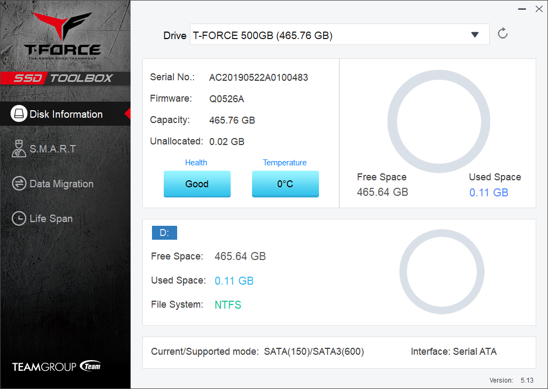548x389 pixels.
Task: Click D: Used Space 0.11 GB value
Action: 234,281
